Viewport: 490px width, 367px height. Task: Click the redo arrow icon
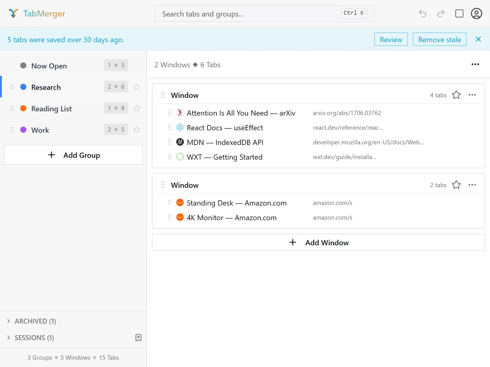pyautogui.click(x=441, y=13)
